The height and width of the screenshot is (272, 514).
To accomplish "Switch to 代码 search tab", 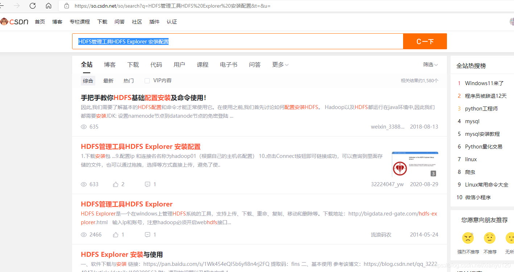I will coord(156,64).
